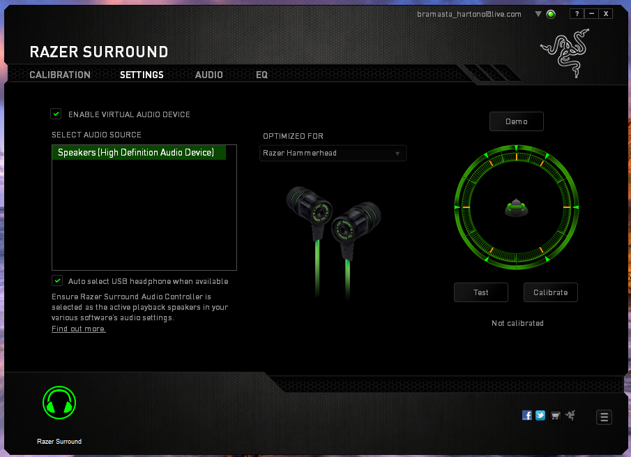Image resolution: width=631 pixels, height=457 pixels.
Task: Start the surround Calibrate process
Action: [550, 292]
